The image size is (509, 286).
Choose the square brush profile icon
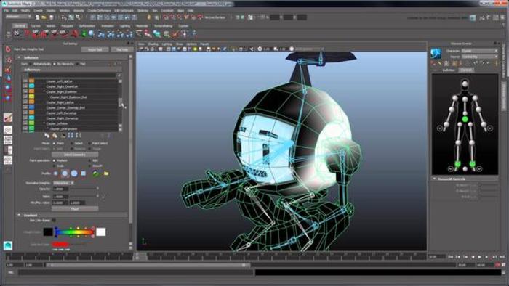pos(84,173)
